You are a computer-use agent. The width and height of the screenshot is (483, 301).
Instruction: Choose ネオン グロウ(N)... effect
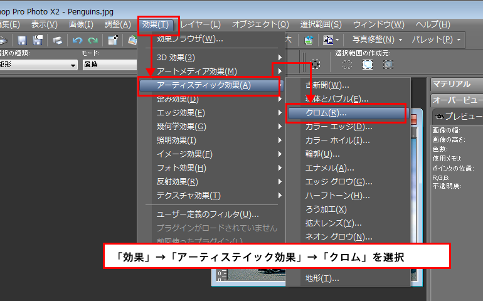[348, 236]
